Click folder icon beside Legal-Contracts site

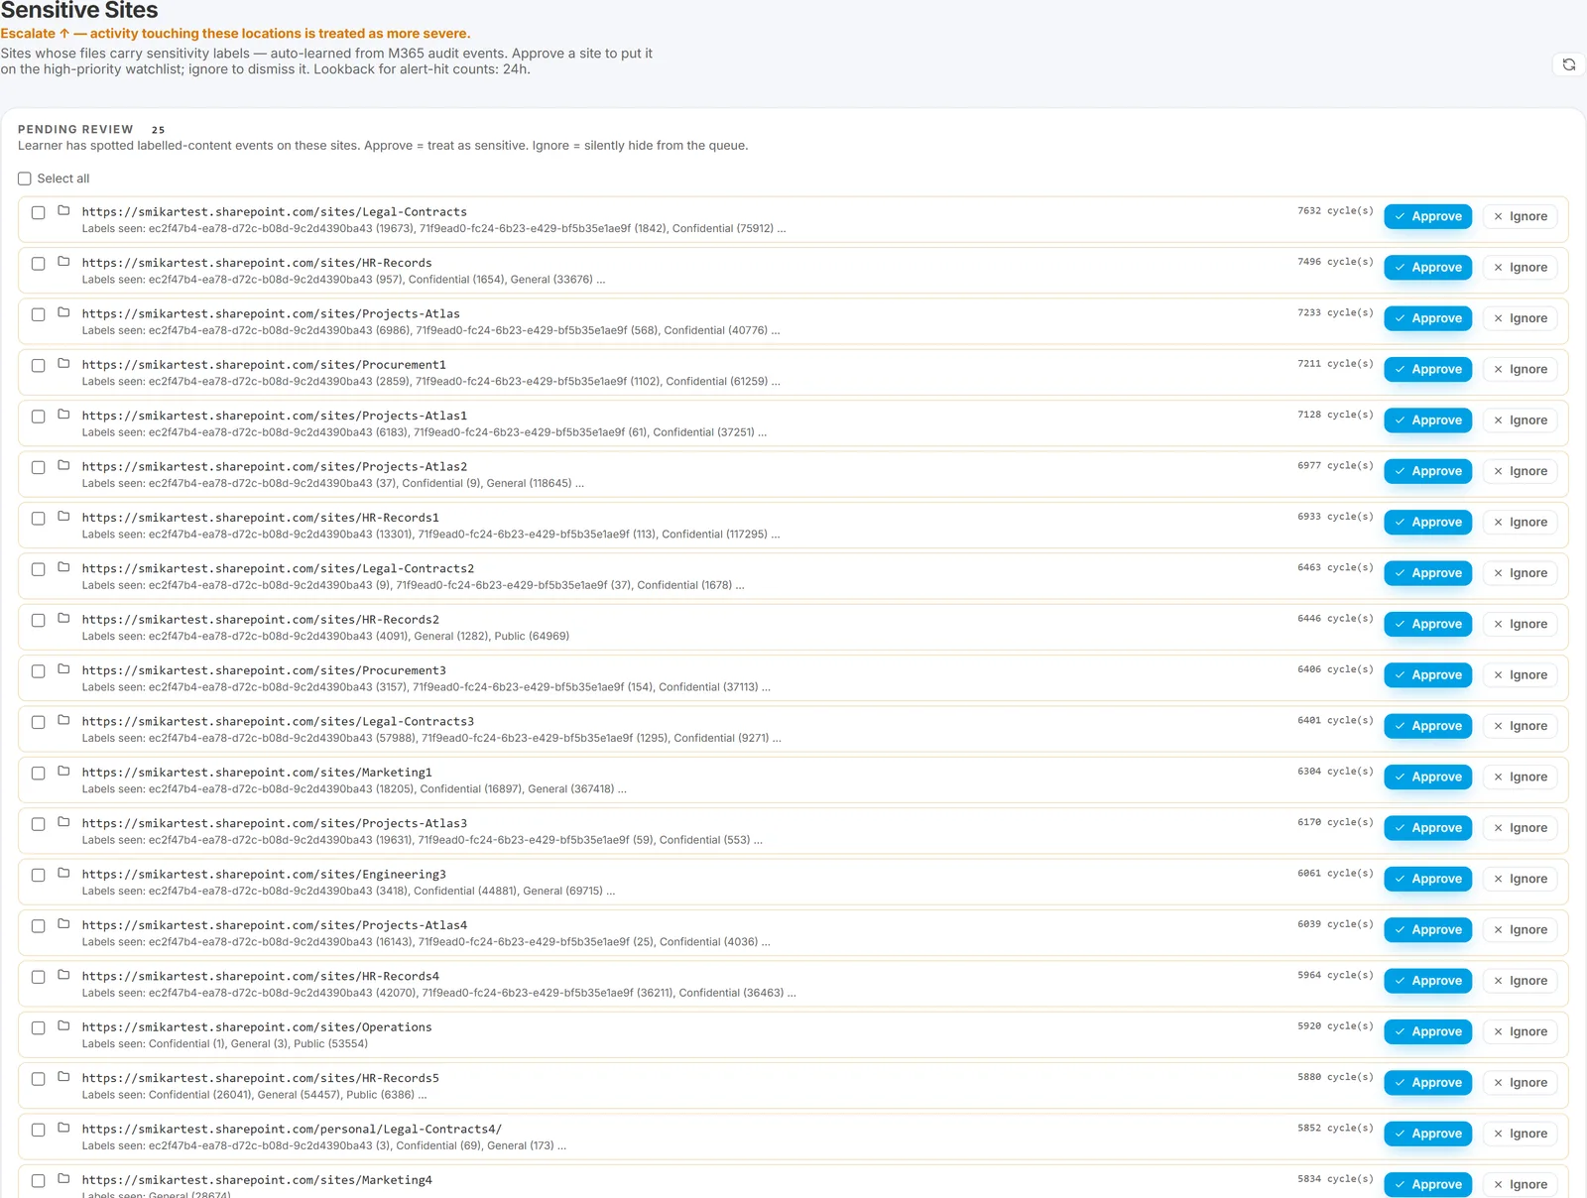pos(63,210)
